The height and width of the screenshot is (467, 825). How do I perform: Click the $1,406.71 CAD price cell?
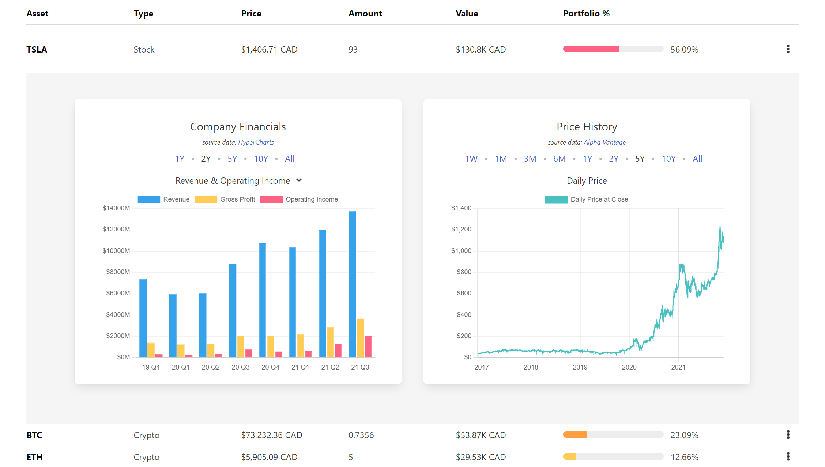269,49
